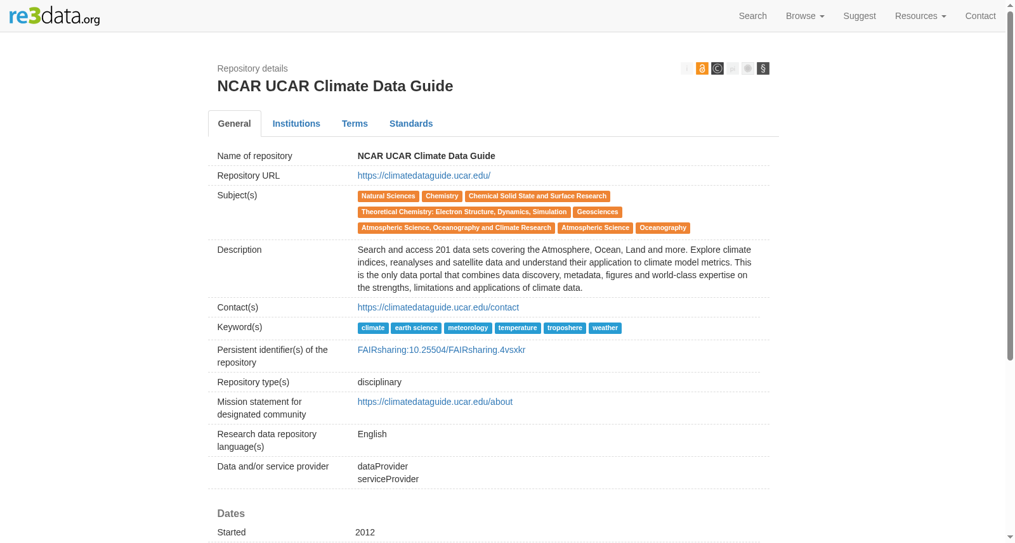The image size is (1015, 543).
Task: Click the earth science keyword tag
Action: 416,328
